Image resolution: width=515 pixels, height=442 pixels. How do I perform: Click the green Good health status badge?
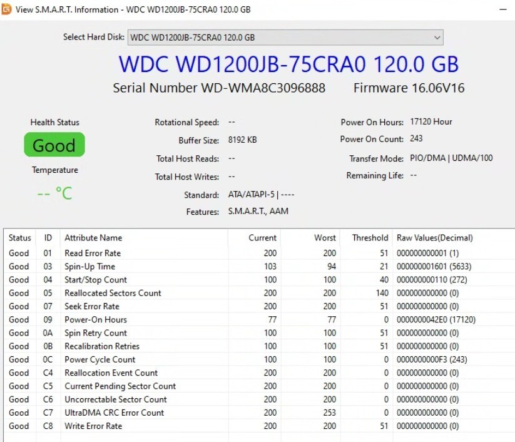pyautogui.click(x=54, y=145)
